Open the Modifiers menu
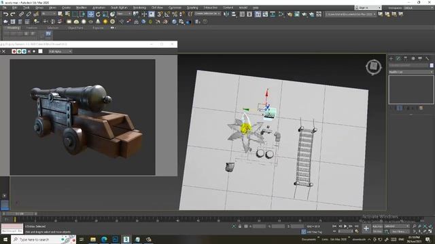The image size is (435, 244). tap(82, 7)
